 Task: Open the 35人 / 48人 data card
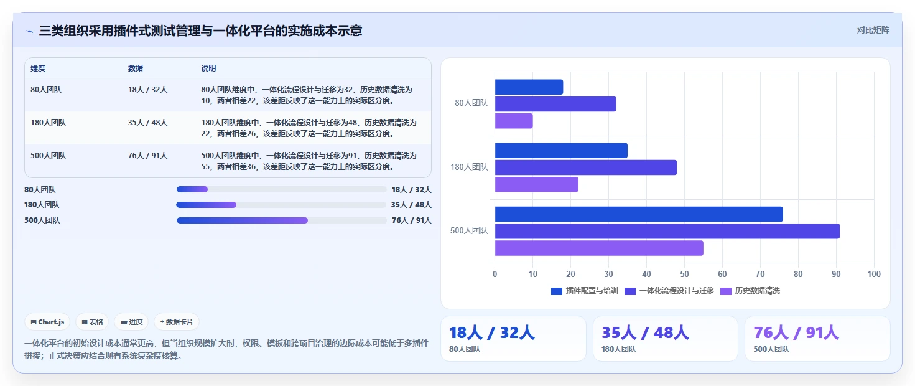pyautogui.click(x=666, y=339)
